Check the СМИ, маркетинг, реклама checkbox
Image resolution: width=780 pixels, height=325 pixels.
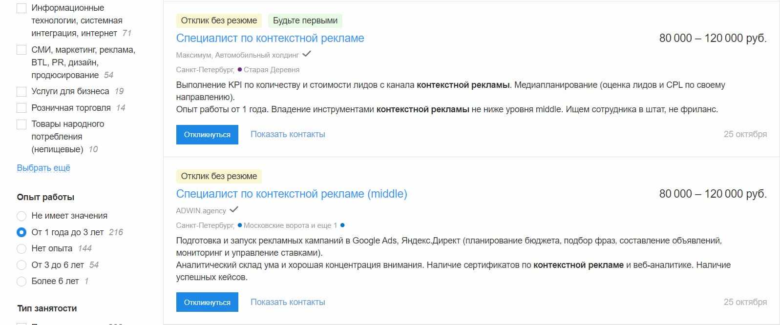click(21, 50)
